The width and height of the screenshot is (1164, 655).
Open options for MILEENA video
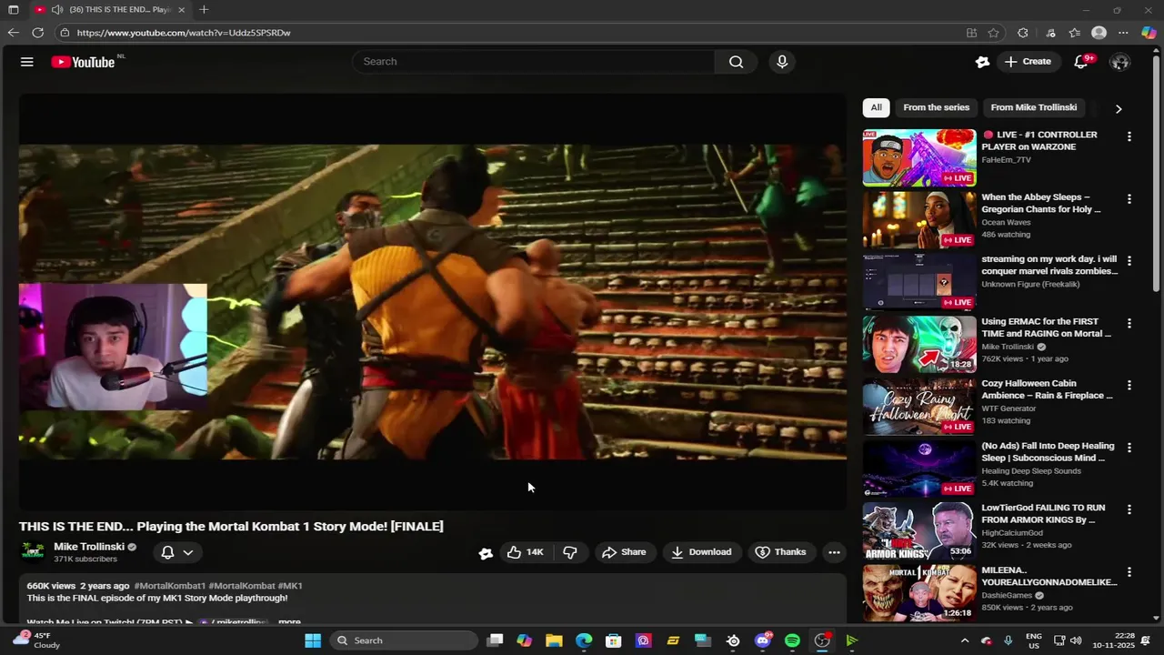[1129, 572]
